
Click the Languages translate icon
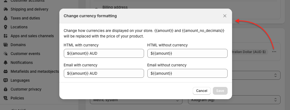click(6, 80)
